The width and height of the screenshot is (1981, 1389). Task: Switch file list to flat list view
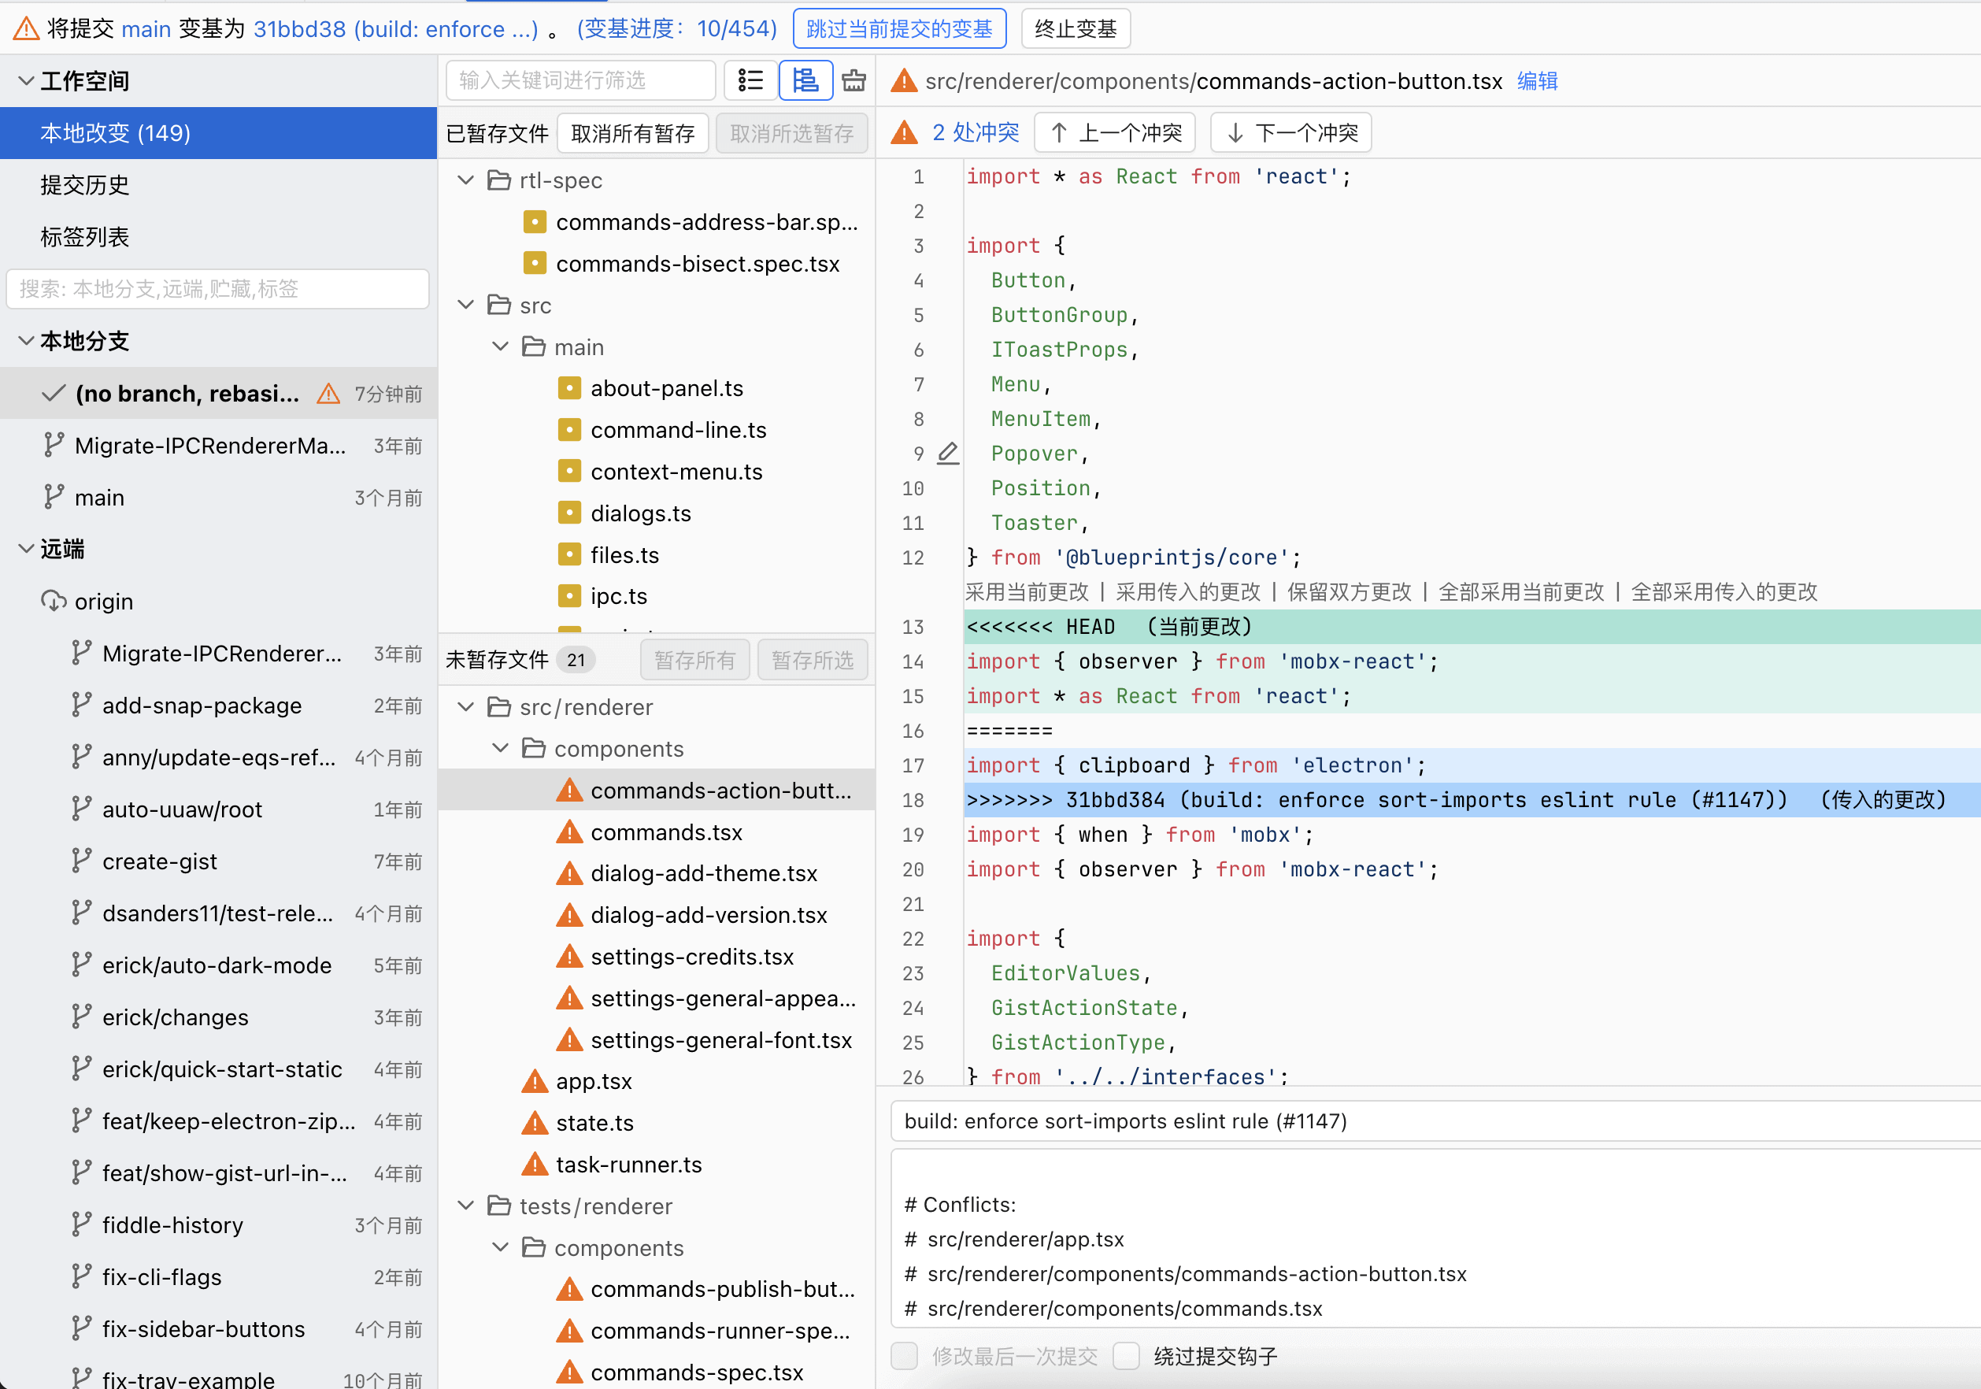(750, 80)
